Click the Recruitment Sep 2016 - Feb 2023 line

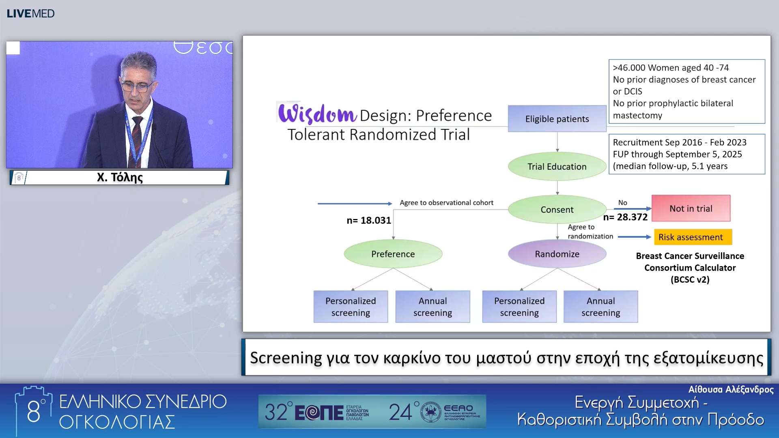(680, 142)
